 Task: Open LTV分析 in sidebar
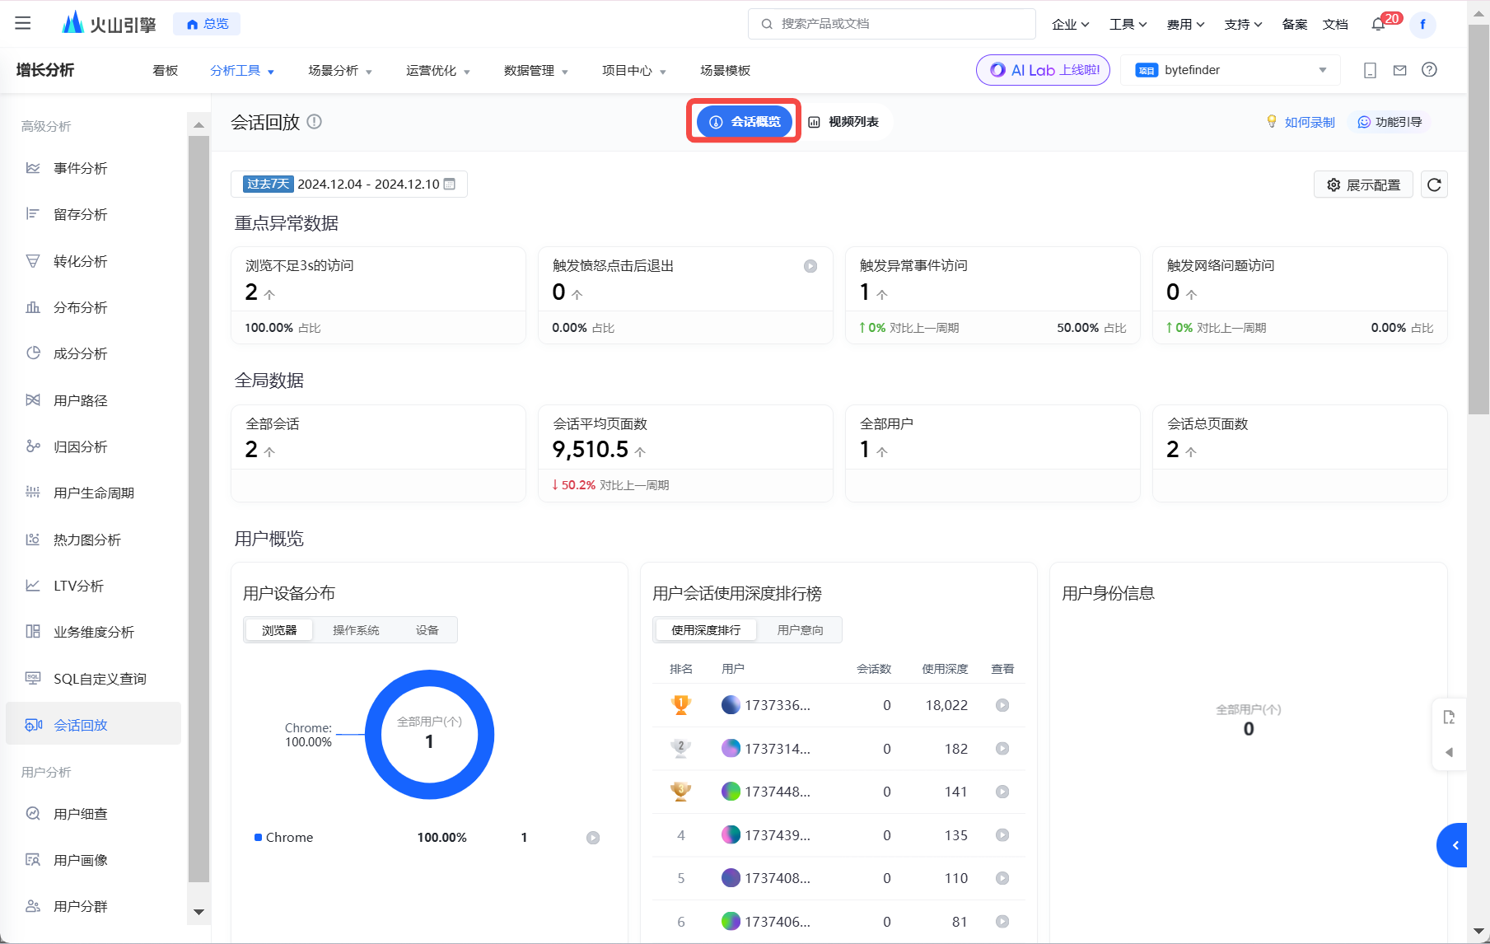point(93,586)
